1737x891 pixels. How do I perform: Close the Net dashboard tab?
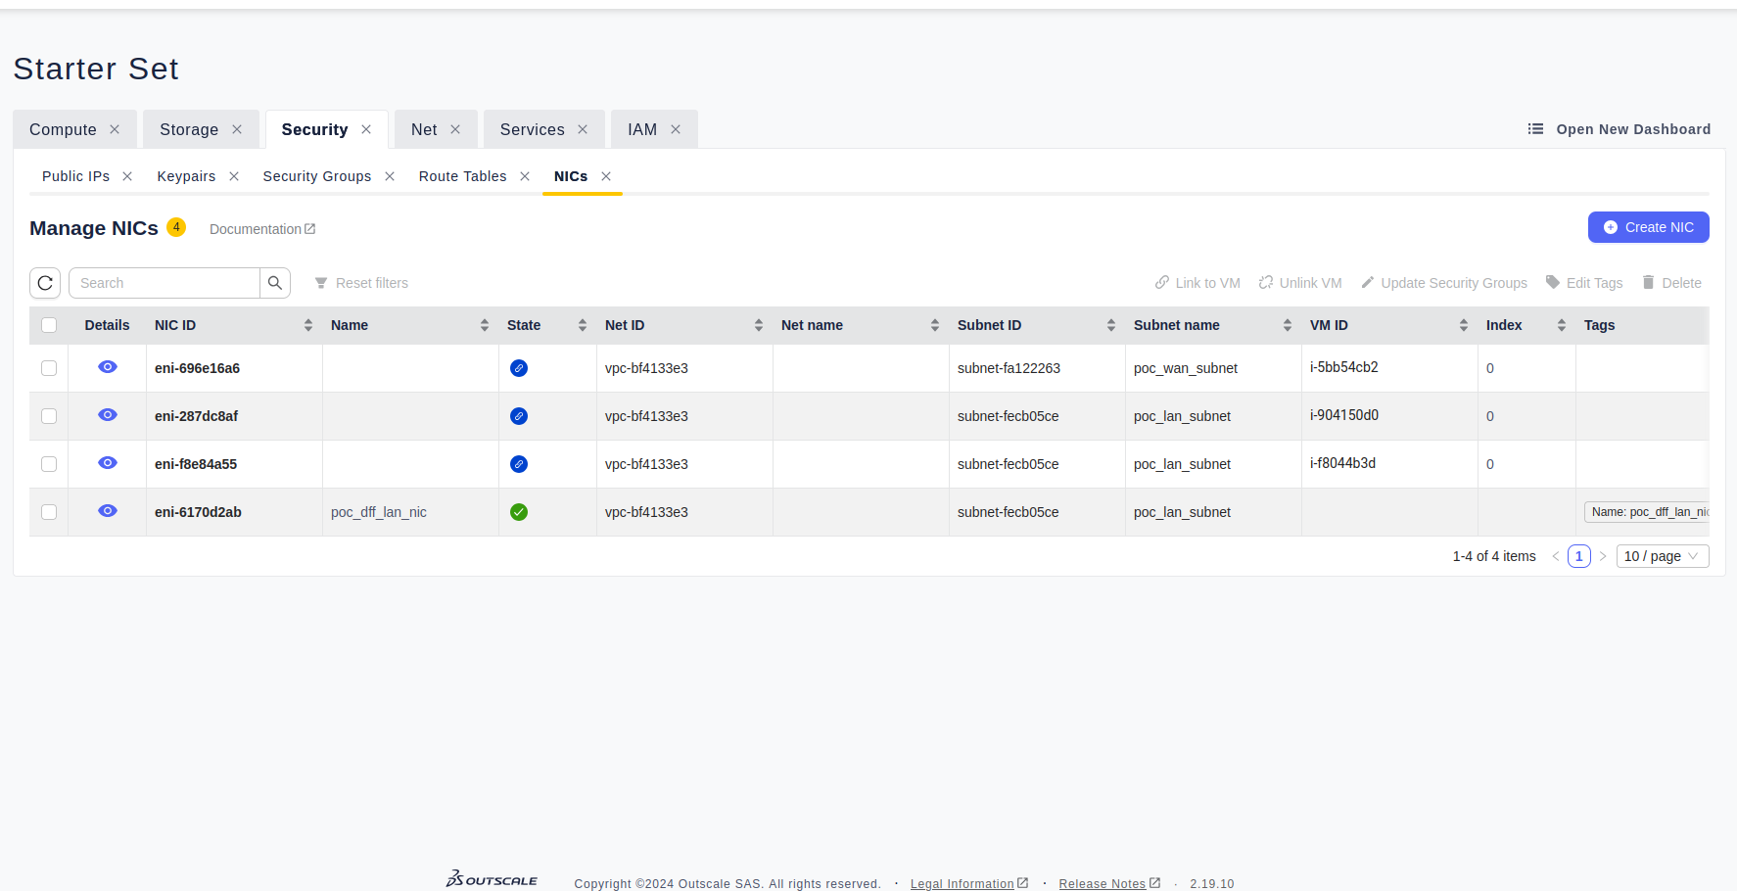(455, 129)
